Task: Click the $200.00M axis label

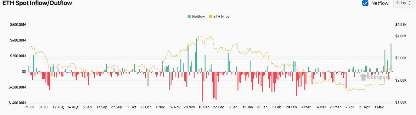Action: (18, 56)
